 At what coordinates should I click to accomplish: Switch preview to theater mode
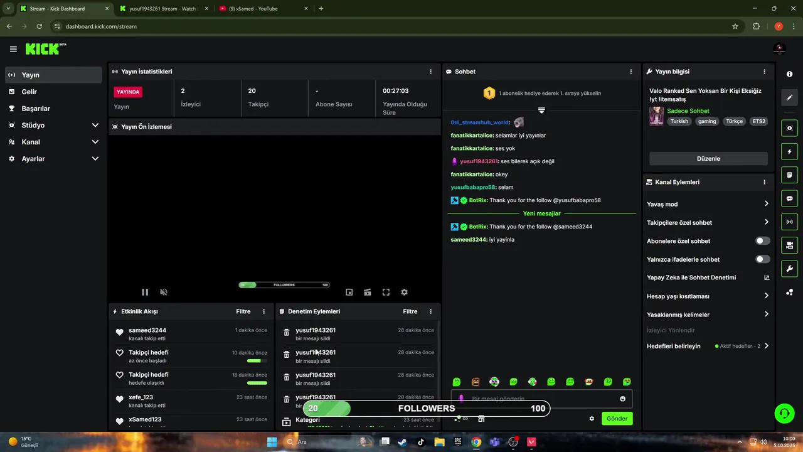[x=368, y=292]
